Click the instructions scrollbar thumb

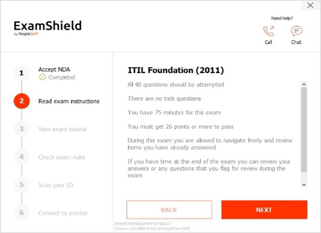[304, 129]
